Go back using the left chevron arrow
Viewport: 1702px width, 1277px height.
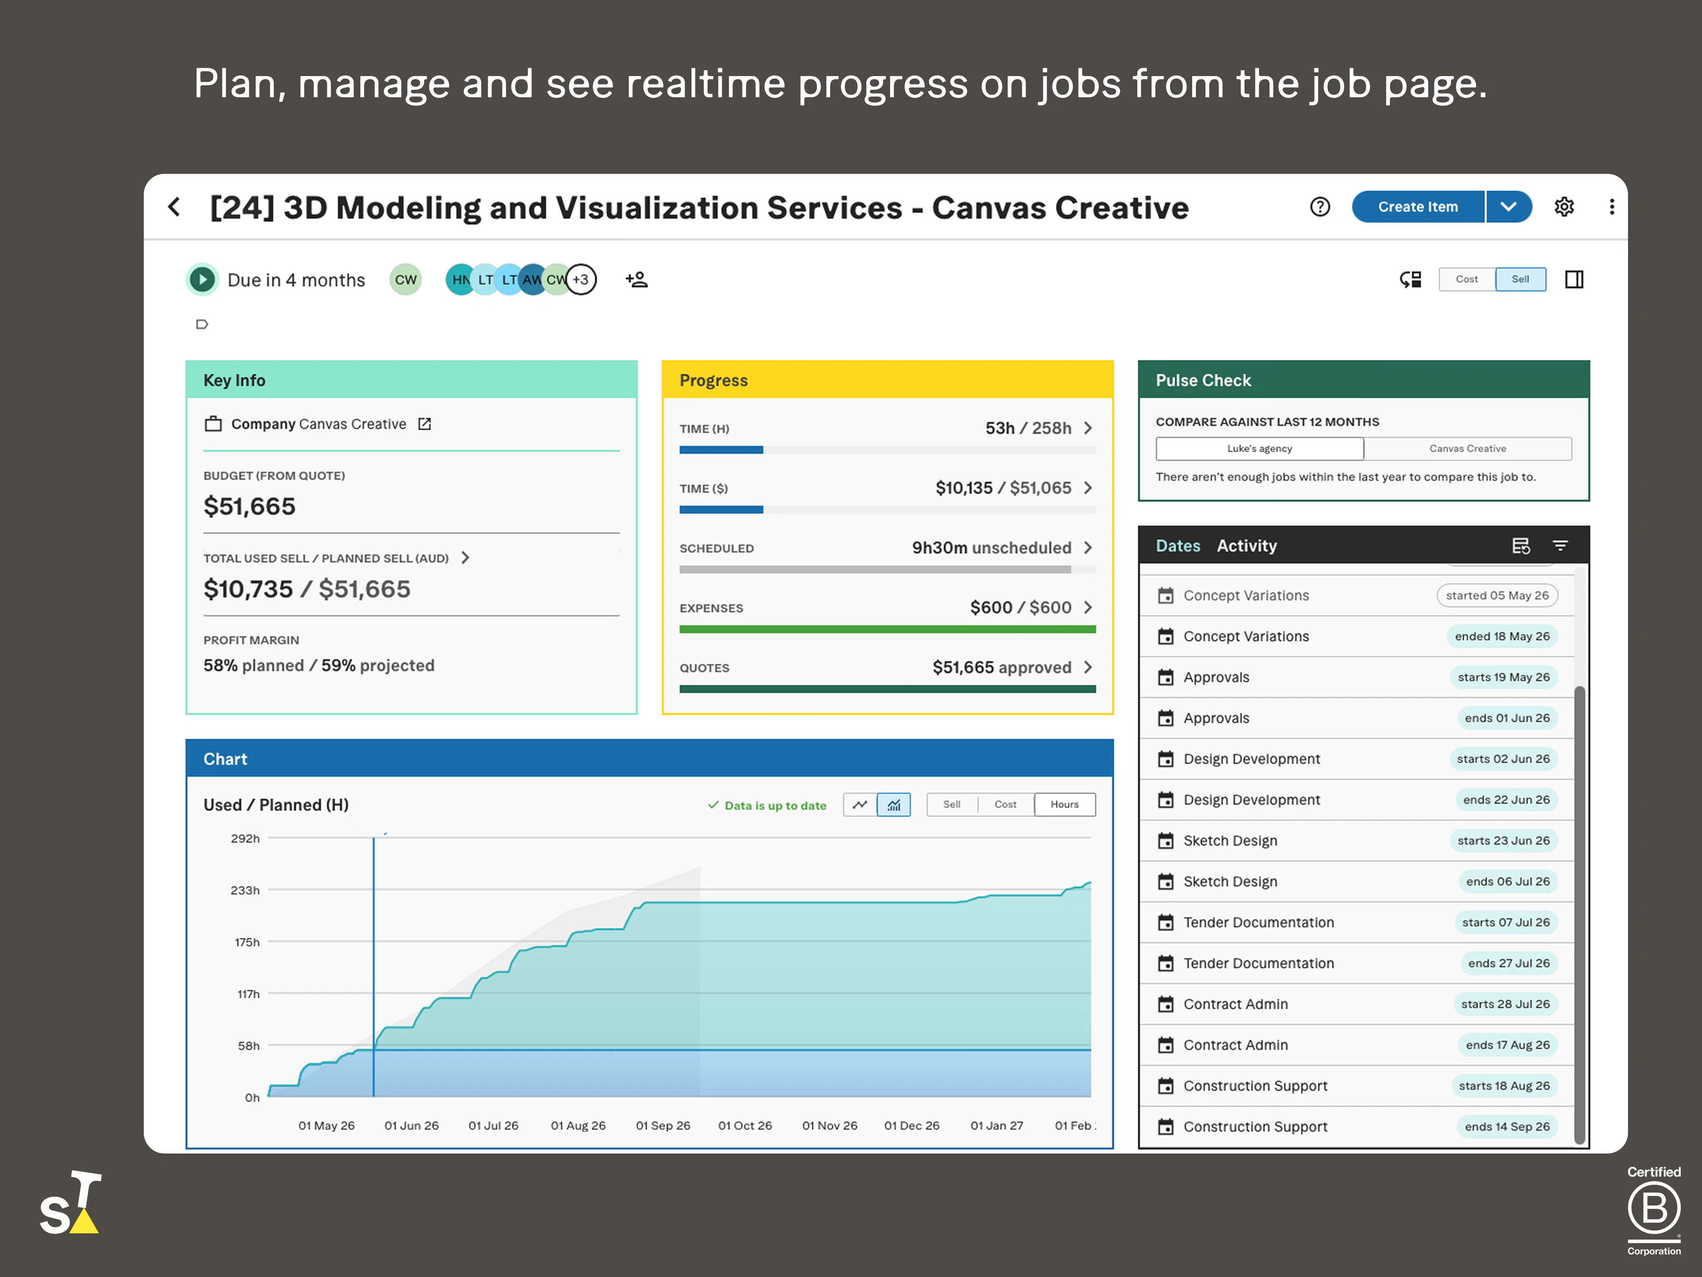click(x=175, y=207)
